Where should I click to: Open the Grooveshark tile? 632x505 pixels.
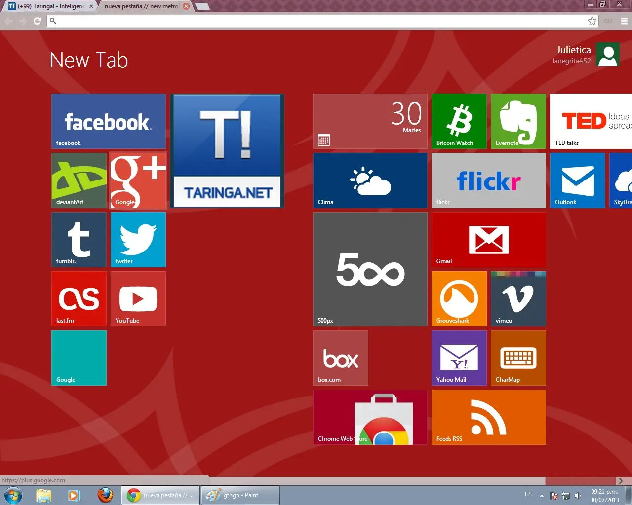click(x=459, y=299)
